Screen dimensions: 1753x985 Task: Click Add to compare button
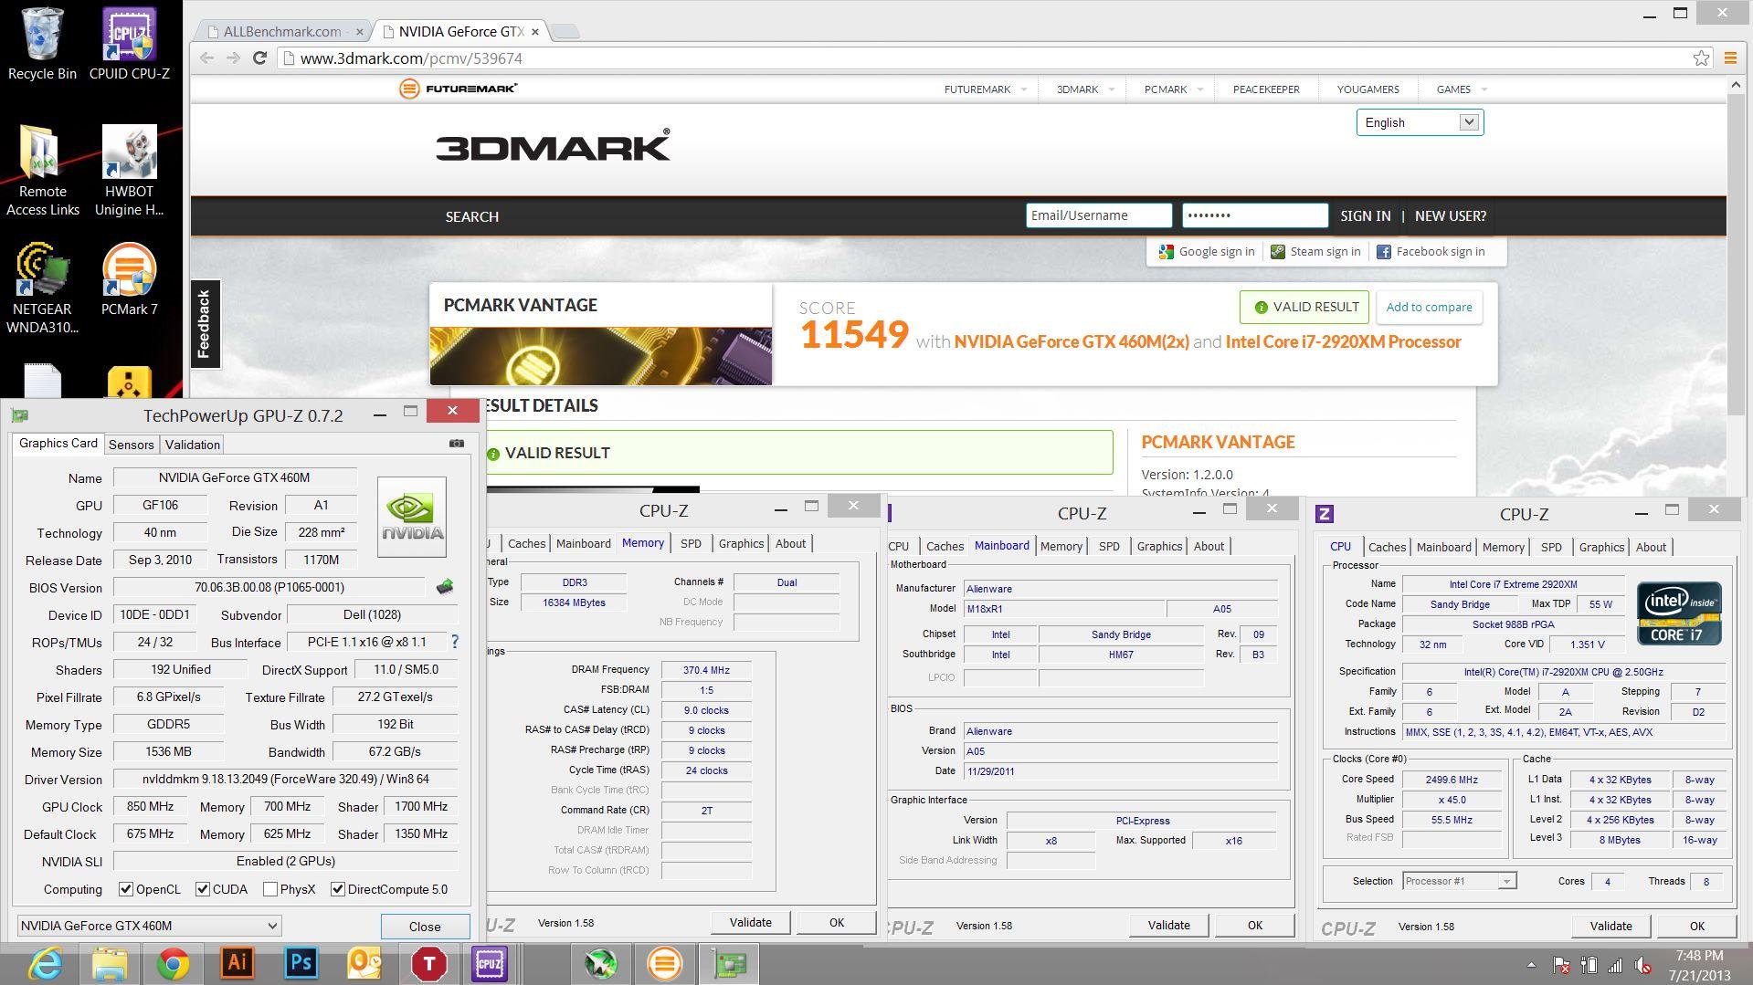coord(1429,307)
